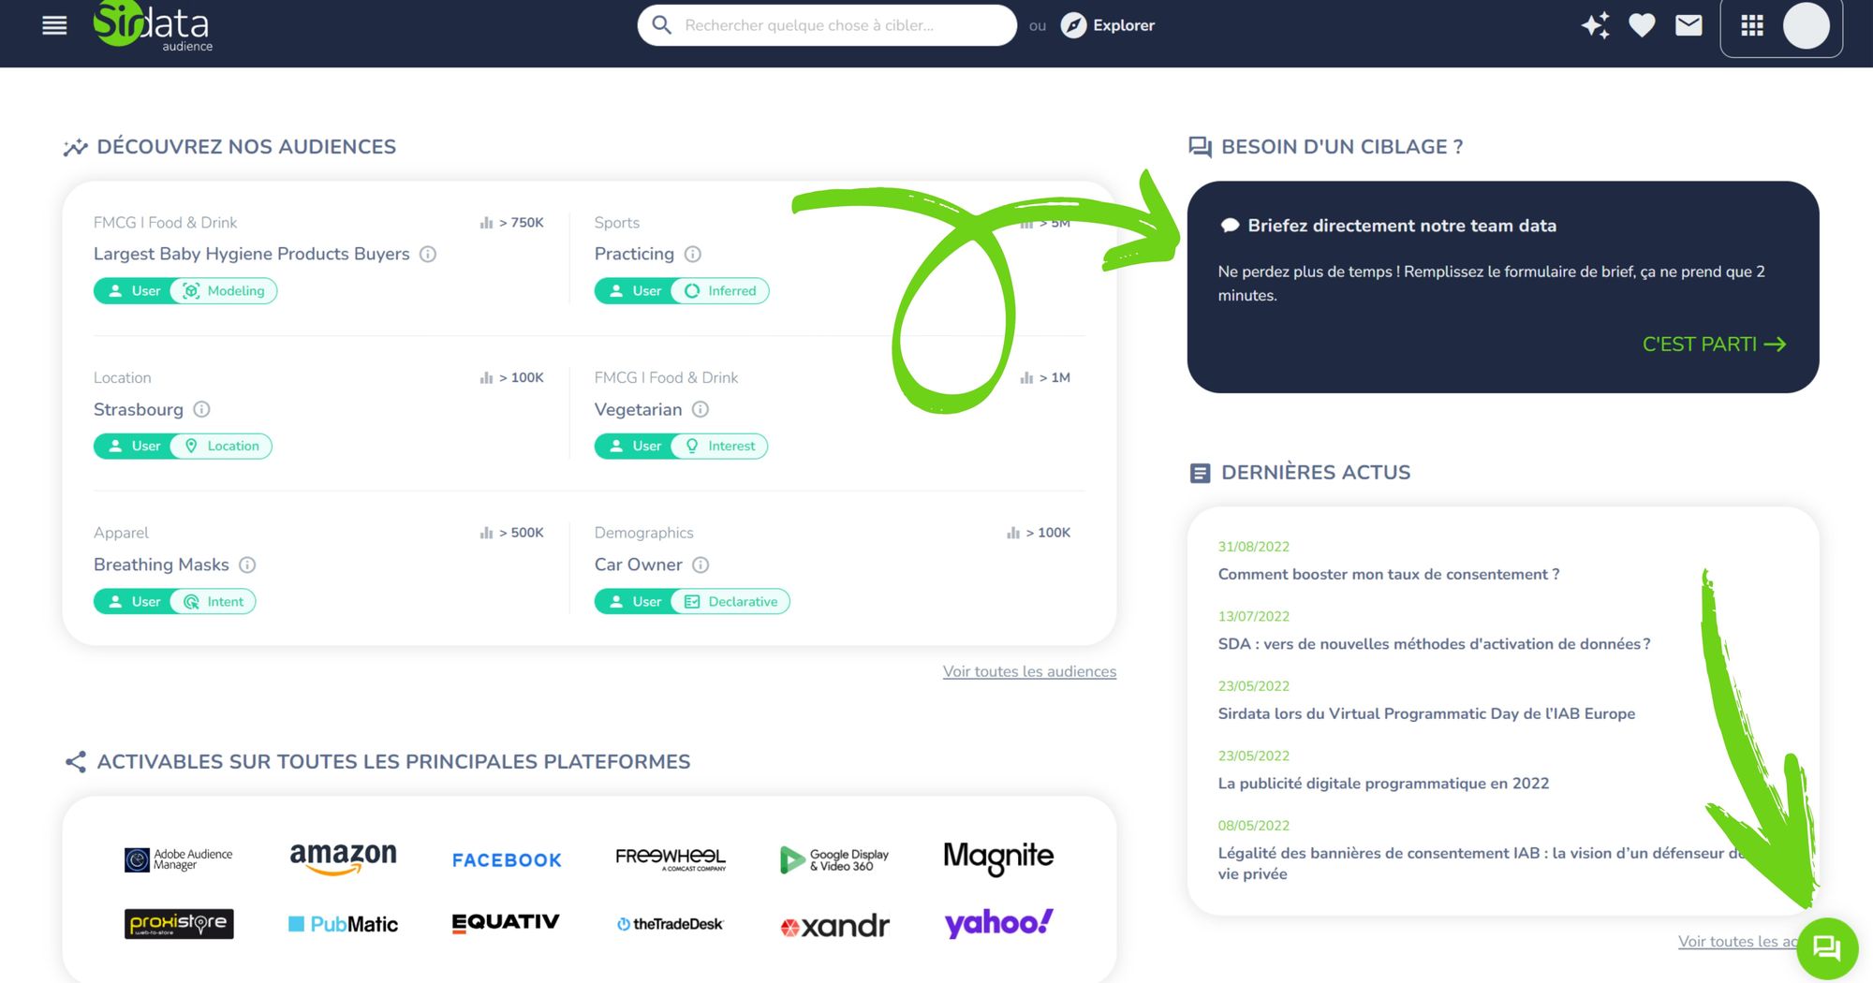Open the Vegetarian audience
The height and width of the screenshot is (983, 1873).
click(638, 409)
